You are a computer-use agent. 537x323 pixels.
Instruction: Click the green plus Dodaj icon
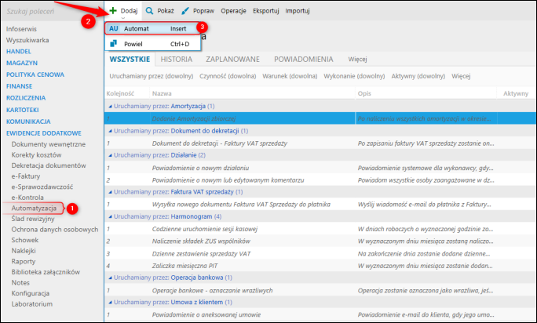113,11
